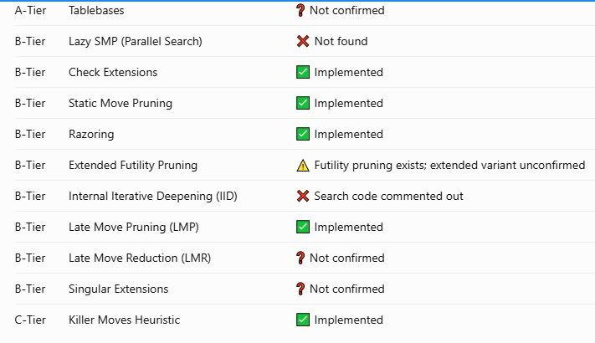The image size is (595, 343).
Task: Click the A-Tier label in first row
Action: click(30, 10)
